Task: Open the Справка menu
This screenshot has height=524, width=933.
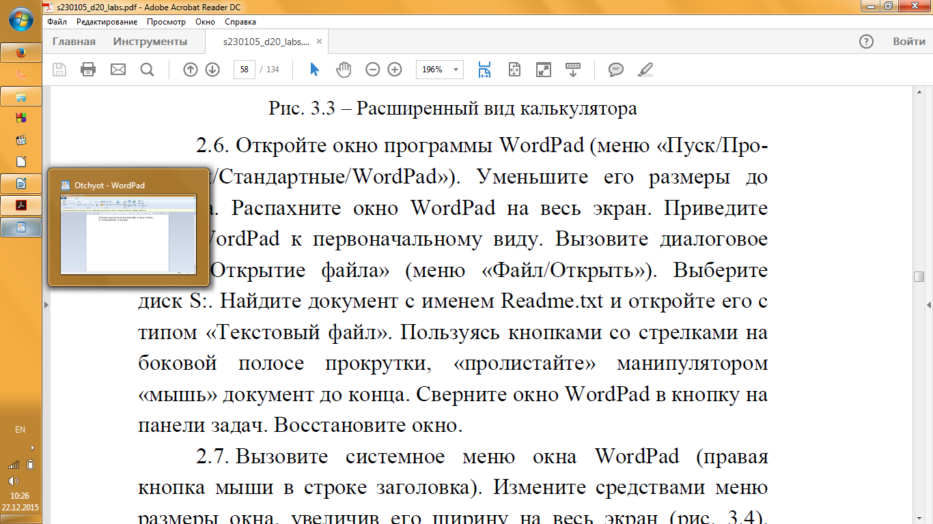Action: (240, 21)
